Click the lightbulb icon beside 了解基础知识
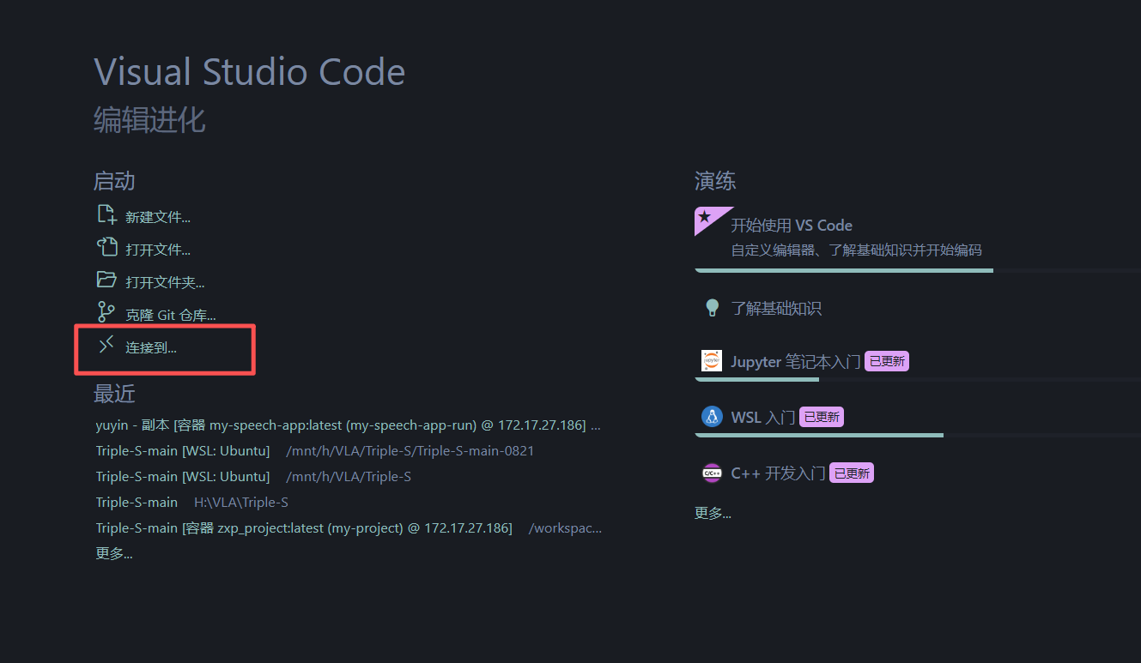Viewport: 1141px width, 663px height. (711, 306)
